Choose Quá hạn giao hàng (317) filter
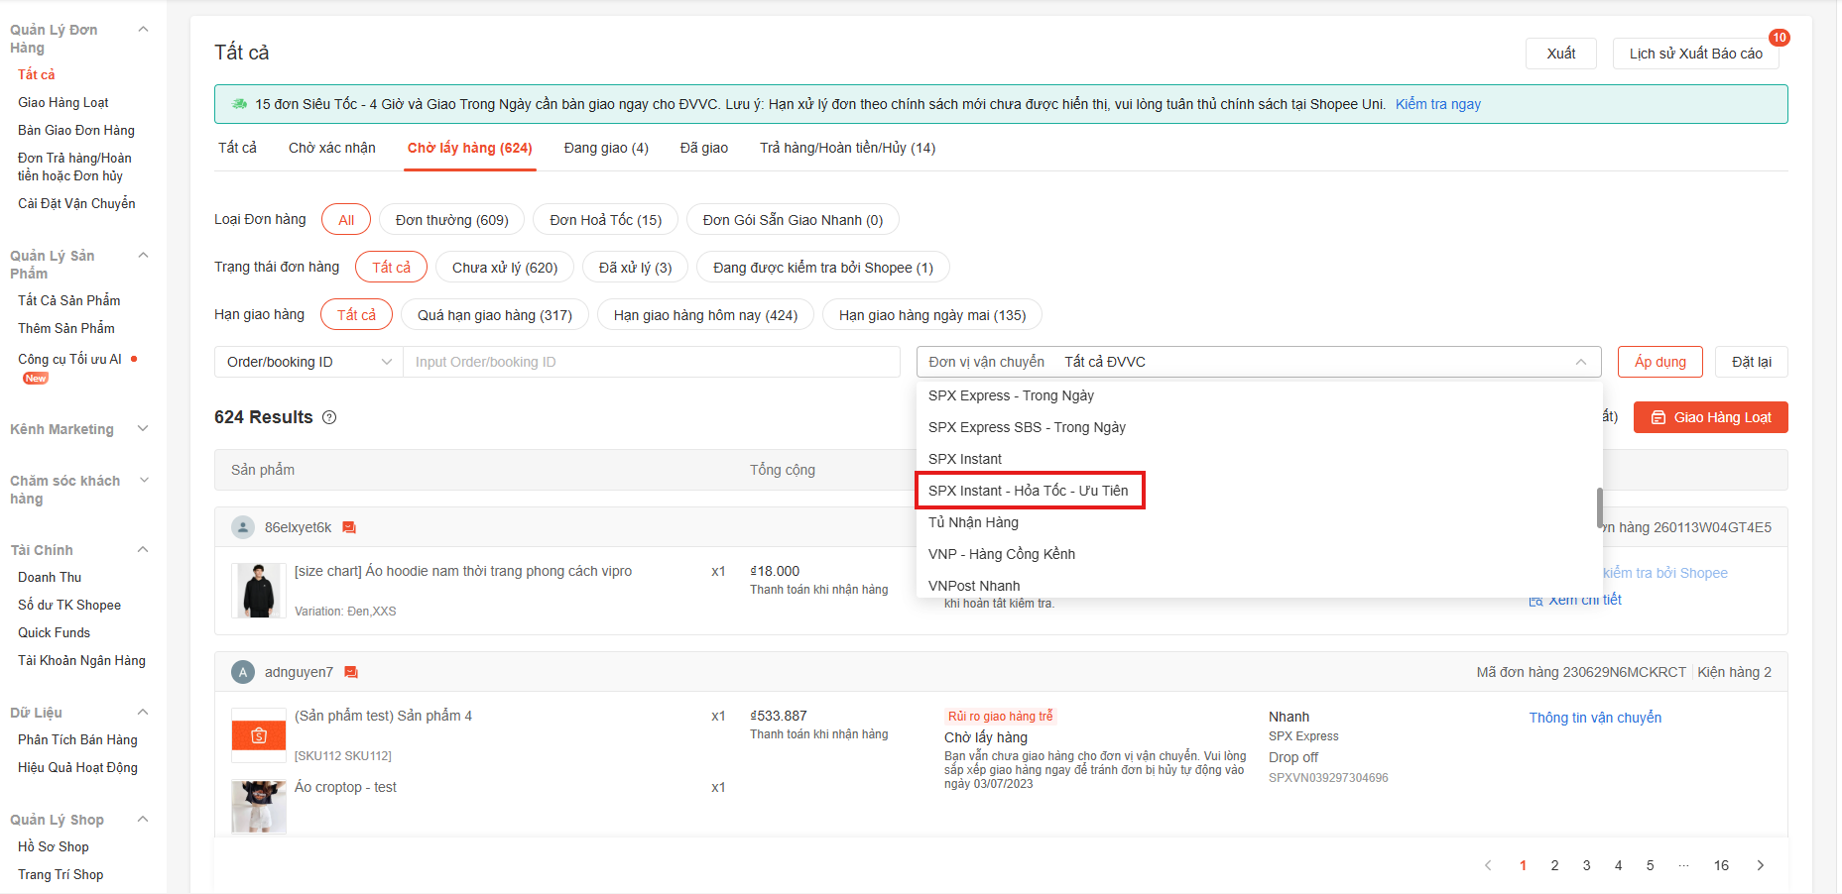The width and height of the screenshot is (1842, 894). tap(494, 315)
